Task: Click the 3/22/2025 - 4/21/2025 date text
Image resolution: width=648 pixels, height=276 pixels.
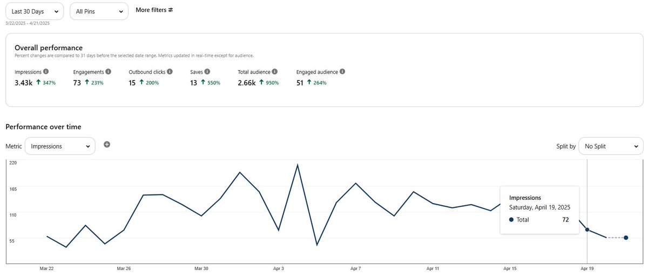Action: [x=27, y=23]
